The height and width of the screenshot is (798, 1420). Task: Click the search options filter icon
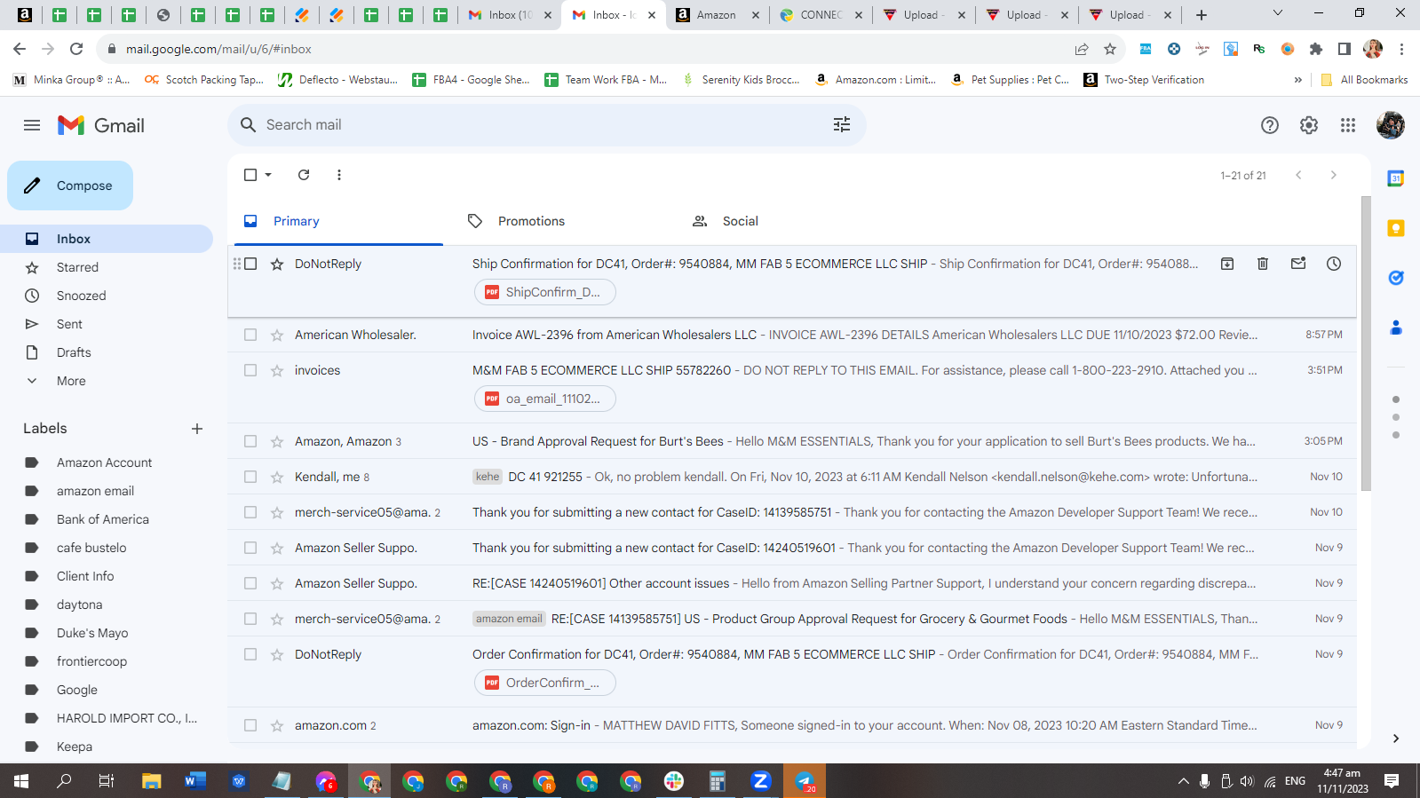tap(842, 125)
